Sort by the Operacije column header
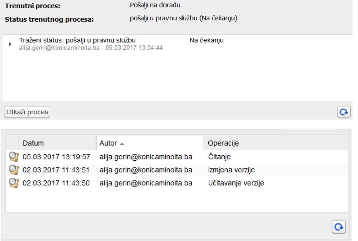358x241 pixels. click(223, 143)
